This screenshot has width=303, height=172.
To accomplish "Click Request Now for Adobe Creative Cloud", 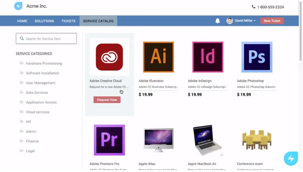I will (107, 100).
